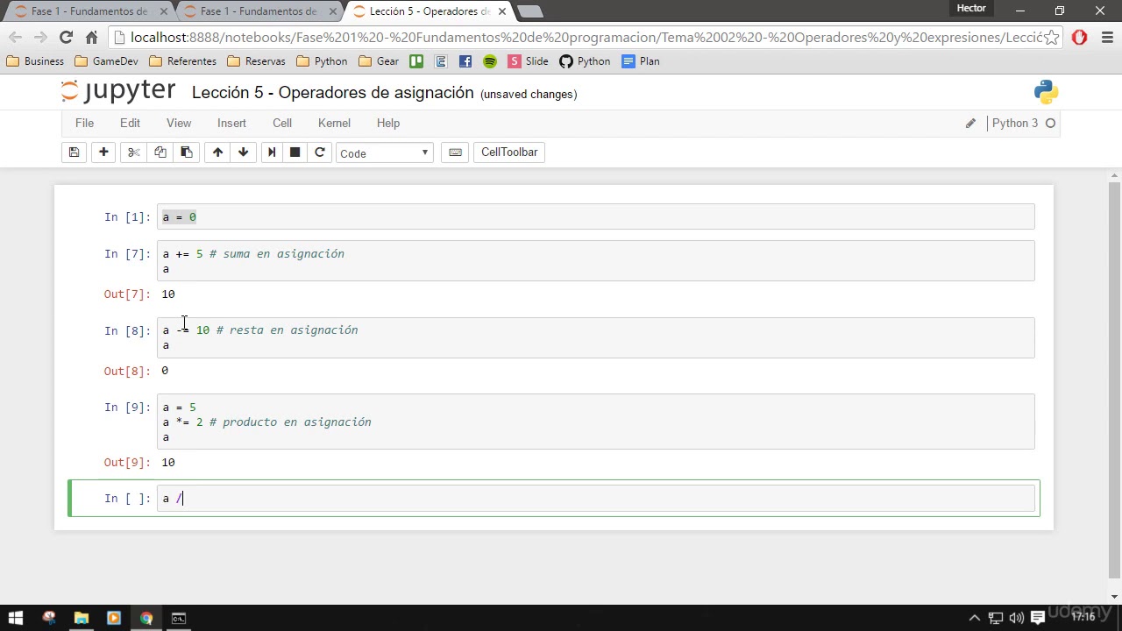Go back in browser history
The image size is (1122, 631).
(x=15, y=37)
